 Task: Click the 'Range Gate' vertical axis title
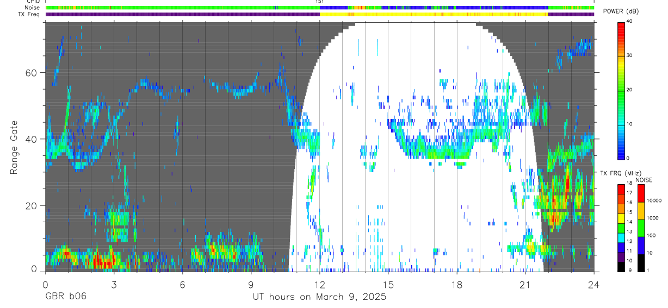(x=13, y=147)
